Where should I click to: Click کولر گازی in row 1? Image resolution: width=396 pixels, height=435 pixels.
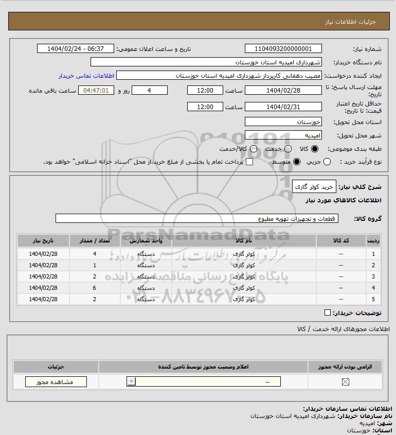pos(244,254)
